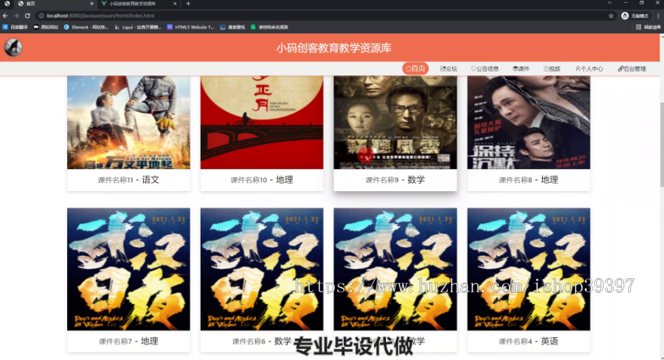This screenshot has height=360, width=664.
Task: Click the site info icon in the address bar
Action: [41, 15]
